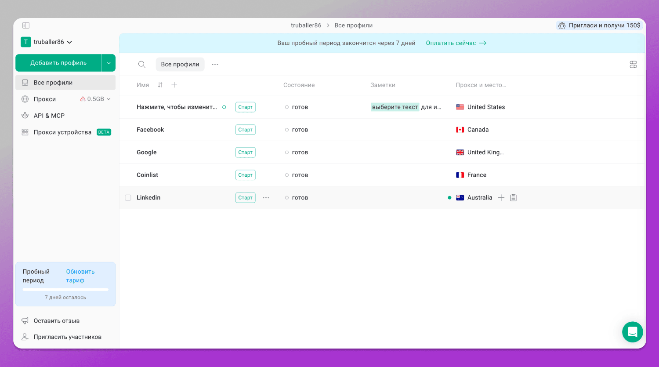Click the Linkedin profile name
This screenshot has height=367, width=659.
click(148, 198)
